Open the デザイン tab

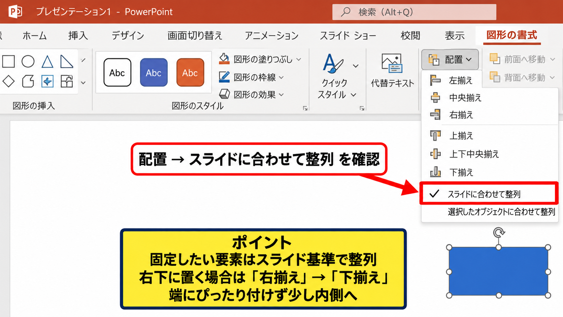128,35
